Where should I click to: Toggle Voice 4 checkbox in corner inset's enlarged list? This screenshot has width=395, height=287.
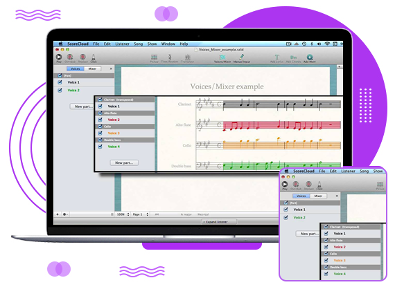tap(326, 274)
